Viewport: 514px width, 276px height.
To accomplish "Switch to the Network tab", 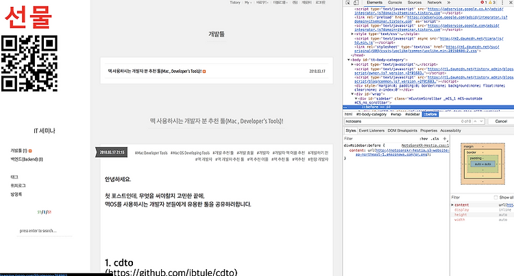I will 435,2.
